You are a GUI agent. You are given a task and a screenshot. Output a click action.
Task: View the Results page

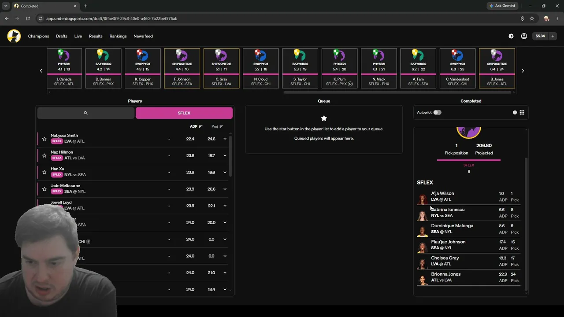[x=96, y=36]
